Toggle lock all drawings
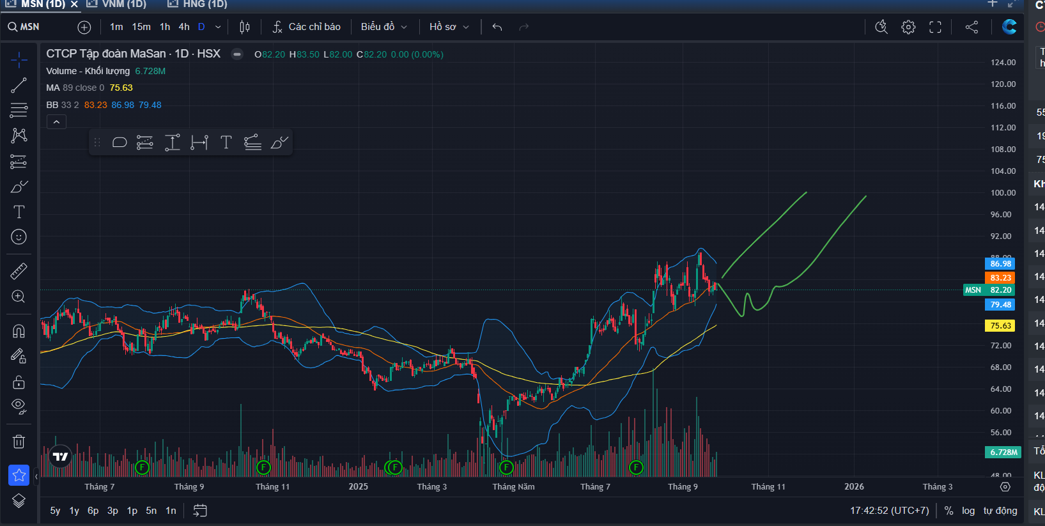Image resolution: width=1045 pixels, height=526 pixels. tap(19, 382)
